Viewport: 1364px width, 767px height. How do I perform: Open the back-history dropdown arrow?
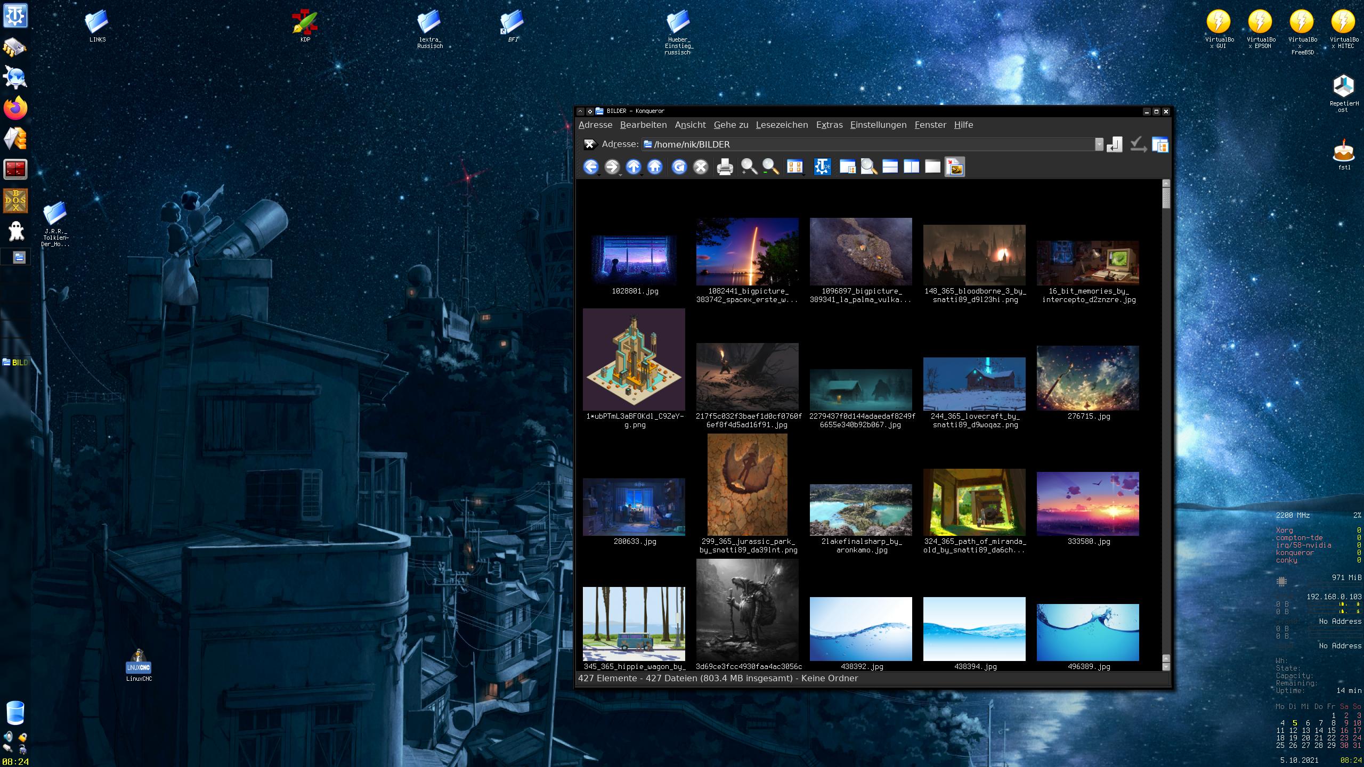click(599, 175)
